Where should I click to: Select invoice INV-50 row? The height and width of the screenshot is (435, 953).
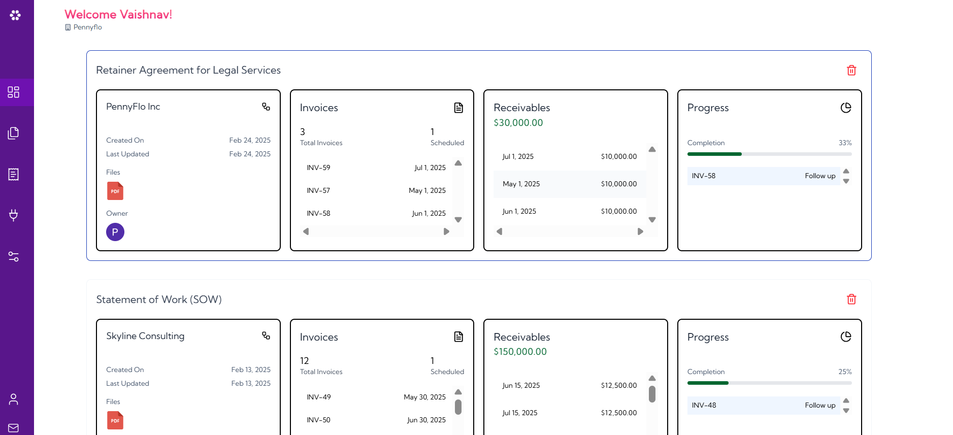coord(376,420)
